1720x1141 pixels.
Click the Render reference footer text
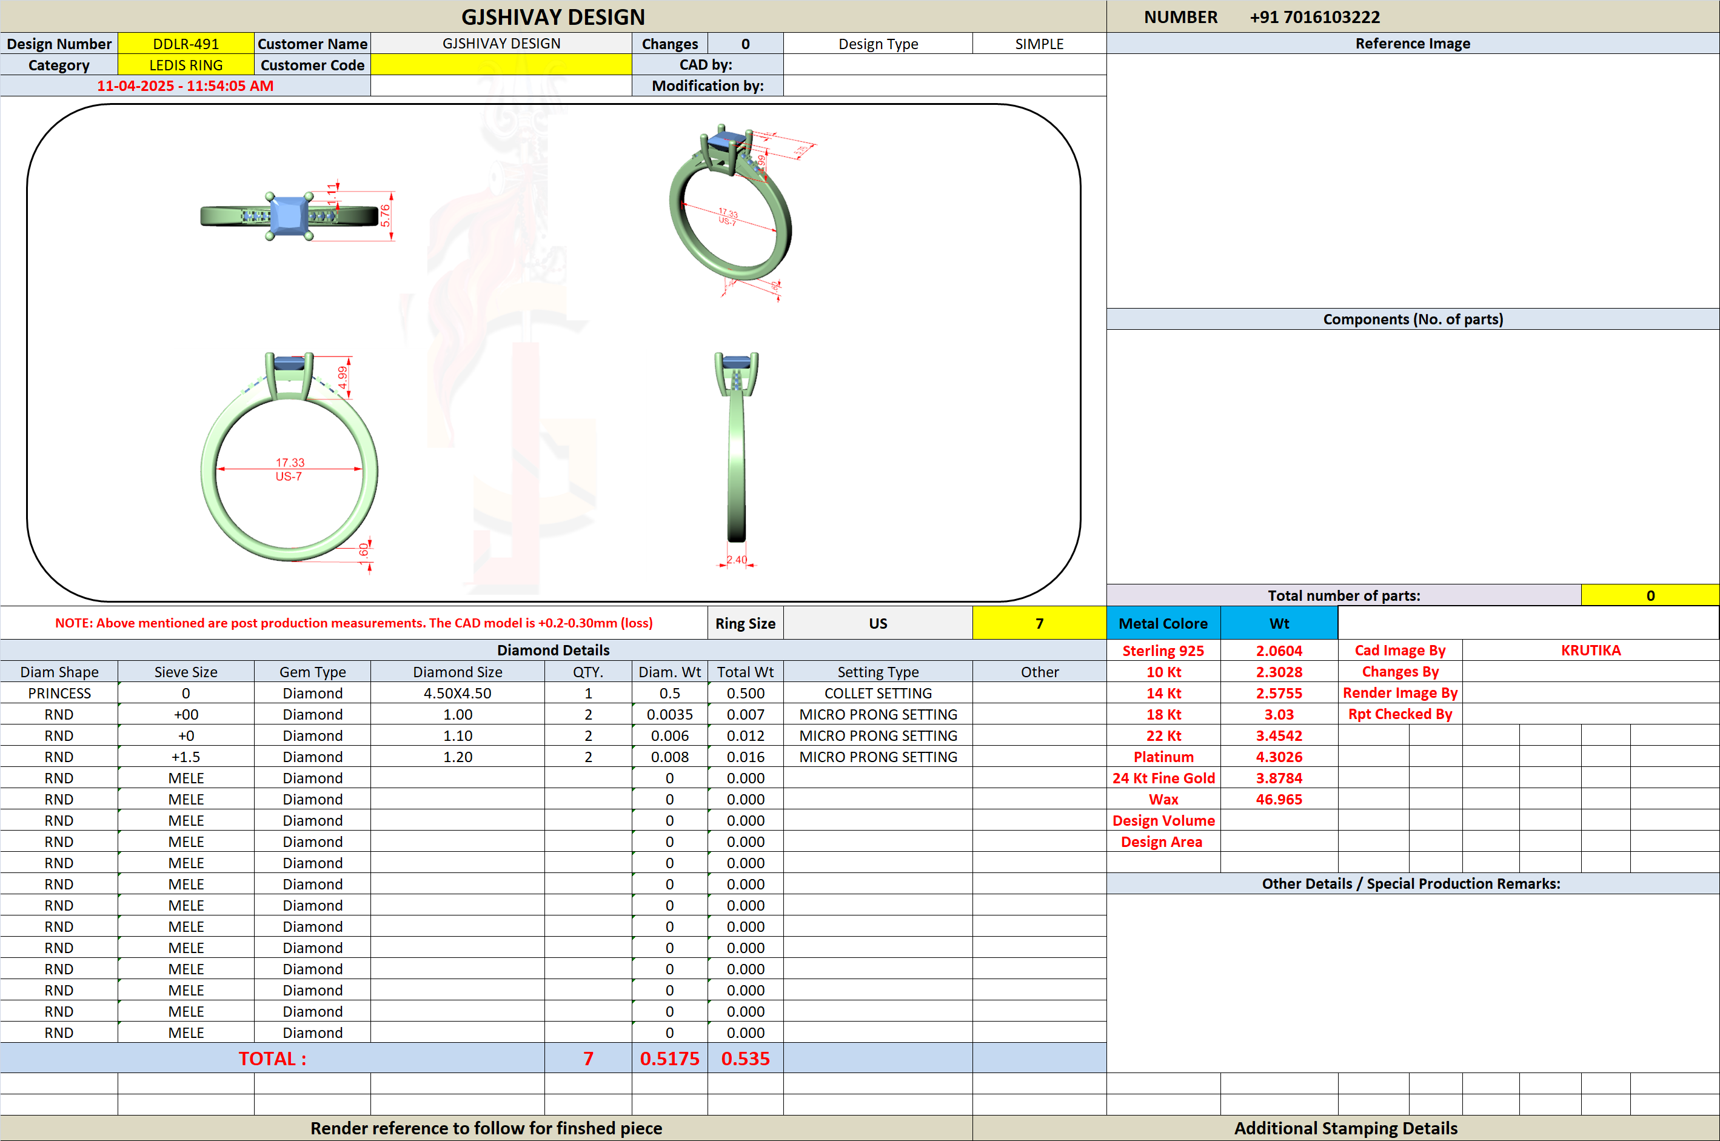tap(486, 1128)
